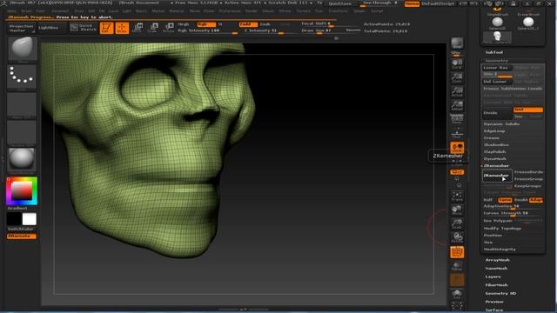This screenshot has width=557, height=313.
Task: Expand the DynaMesh section
Action: click(x=495, y=158)
